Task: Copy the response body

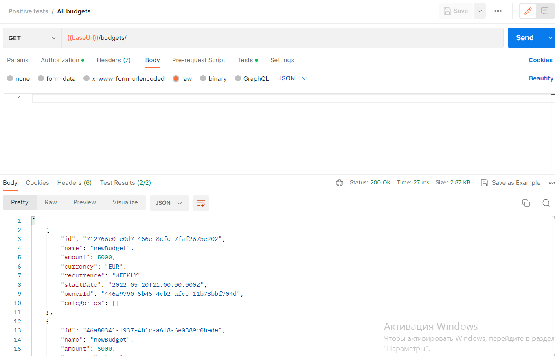Action: [526, 203]
